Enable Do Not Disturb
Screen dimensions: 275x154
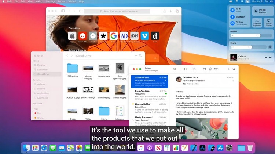pos(256,11)
